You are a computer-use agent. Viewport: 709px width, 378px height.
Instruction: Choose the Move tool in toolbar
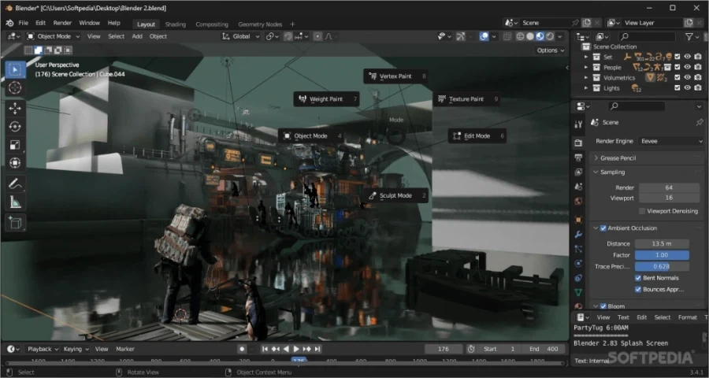[x=15, y=108]
